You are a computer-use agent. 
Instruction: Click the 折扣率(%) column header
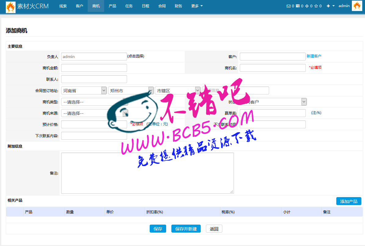click(155, 212)
